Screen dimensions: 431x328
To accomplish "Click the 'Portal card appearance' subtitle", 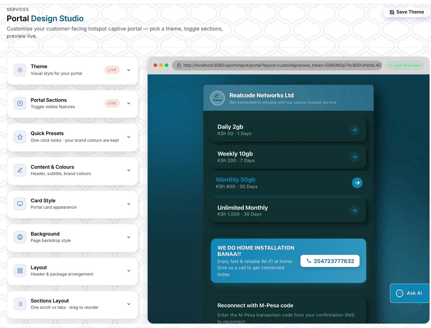I will point(54,207).
